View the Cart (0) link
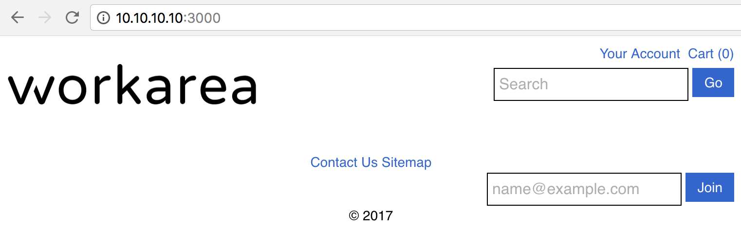741x229 pixels. [711, 53]
